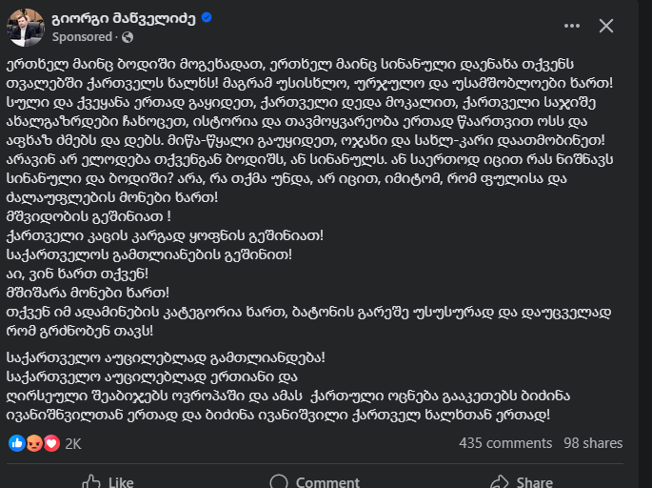View the 98 shares list
Viewport: 652px width, 488px height.
pos(593,443)
